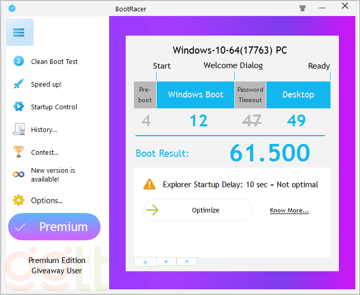Screen dimensions: 360x295
Task: Click the warning triangle icon
Action: (x=149, y=184)
